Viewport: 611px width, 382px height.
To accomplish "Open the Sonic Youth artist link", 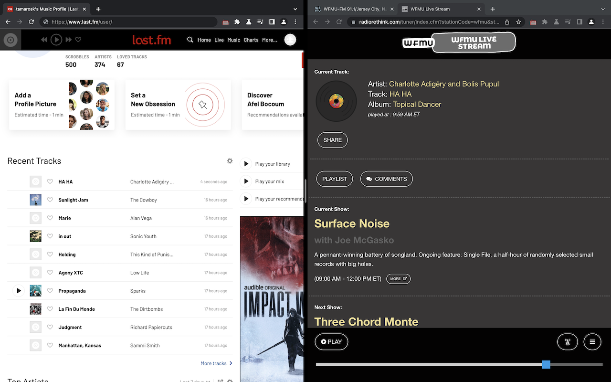I will tap(143, 236).
